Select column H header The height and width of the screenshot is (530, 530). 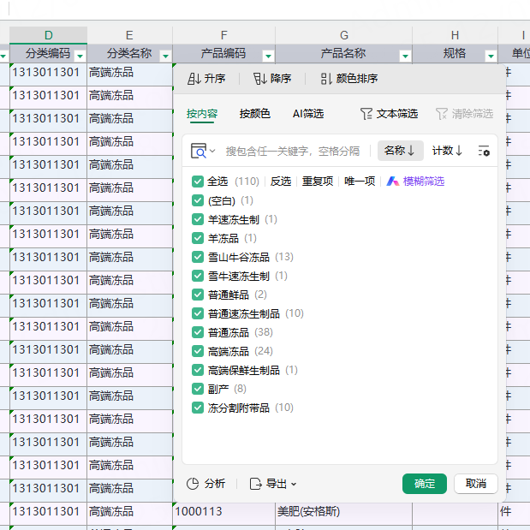pos(455,35)
